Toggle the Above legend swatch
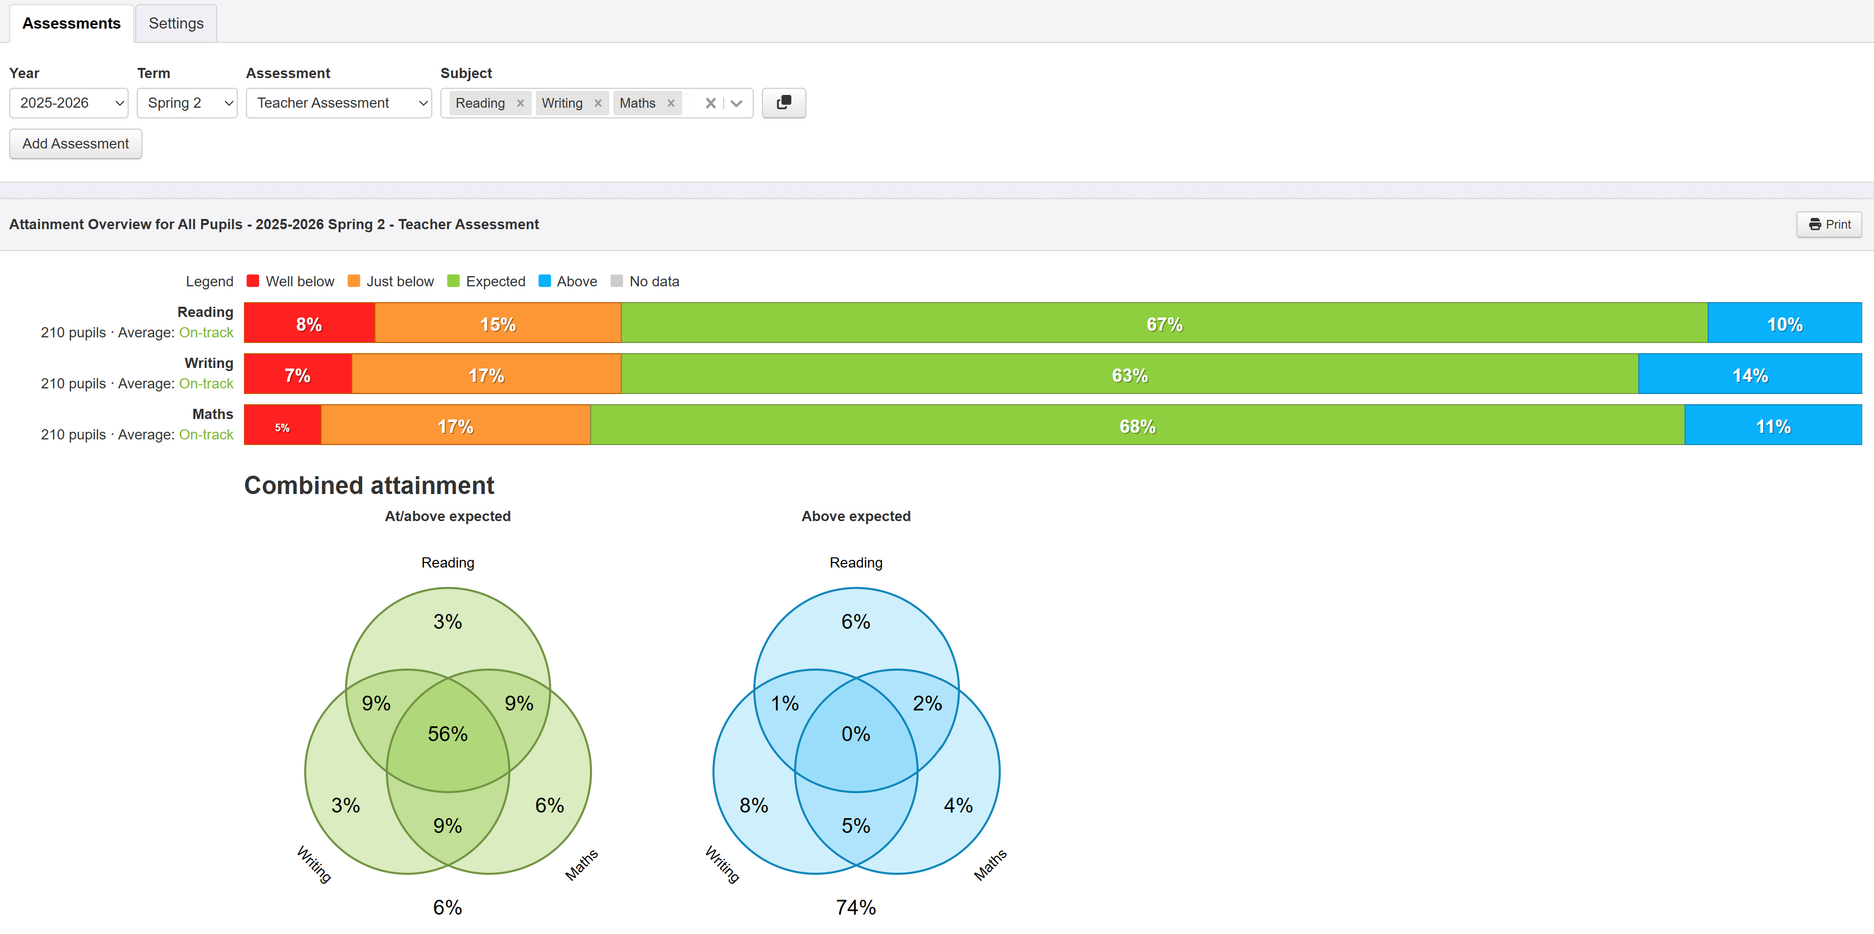 pos(544,281)
